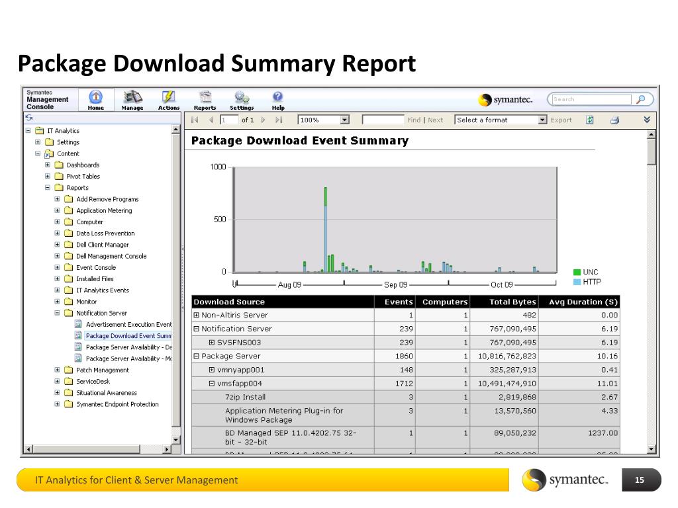Expand the Dashboards tree node

[x=48, y=165]
